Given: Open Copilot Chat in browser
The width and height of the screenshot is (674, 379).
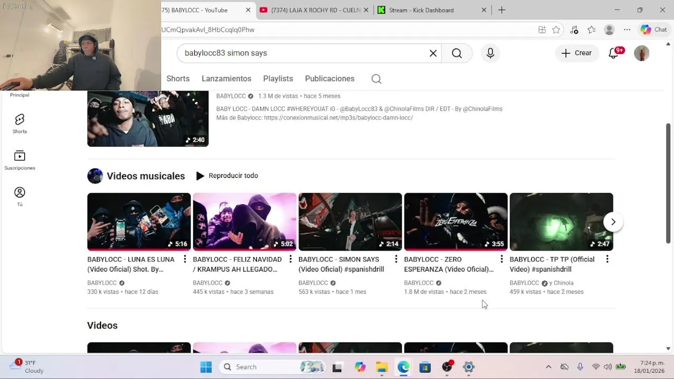Looking at the screenshot, I should (x=653, y=30).
